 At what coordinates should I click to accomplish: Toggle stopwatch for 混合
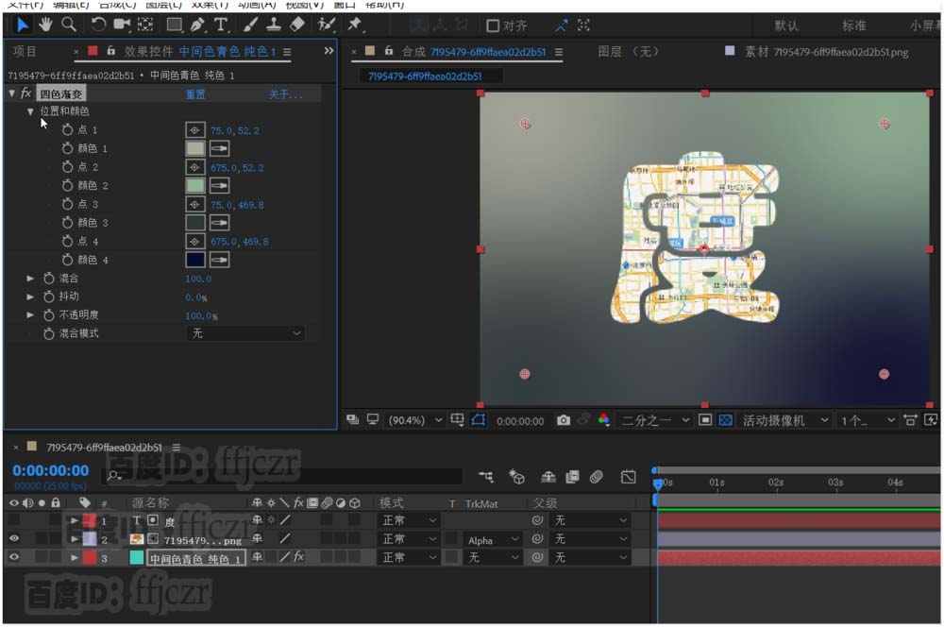pyautogui.click(x=49, y=279)
